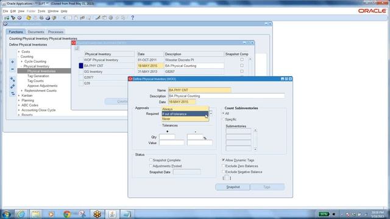Select the All count subinventories radio button
This screenshot has height=219, width=390.
point(224,114)
